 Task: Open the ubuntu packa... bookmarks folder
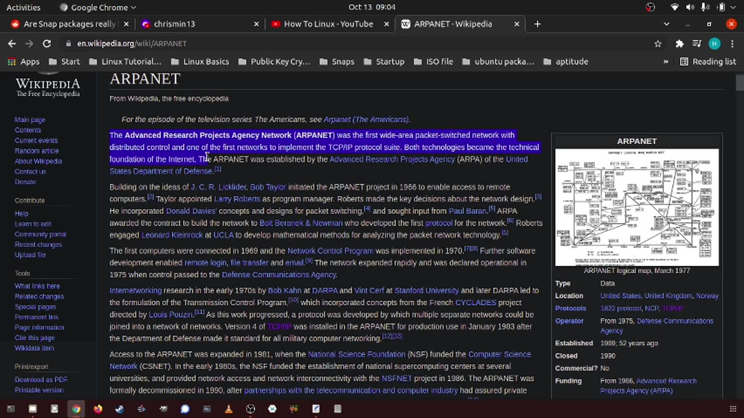[x=498, y=62]
